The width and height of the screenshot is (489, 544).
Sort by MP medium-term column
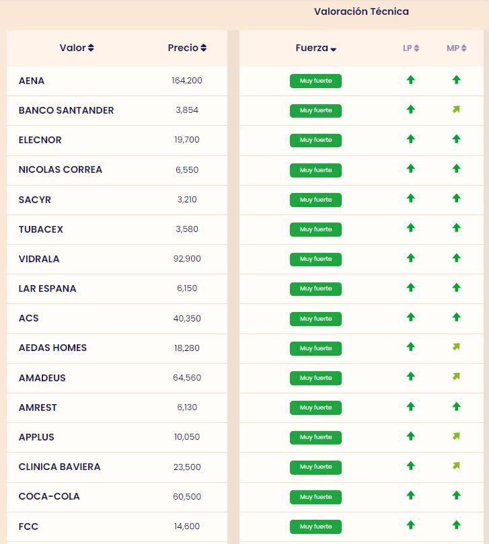tap(456, 48)
